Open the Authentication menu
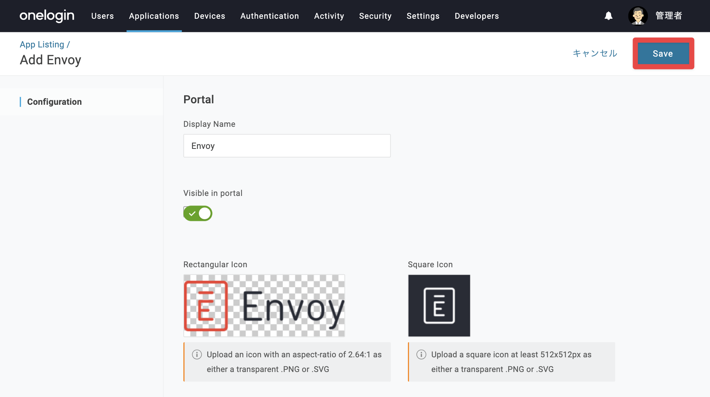 (269, 16)
